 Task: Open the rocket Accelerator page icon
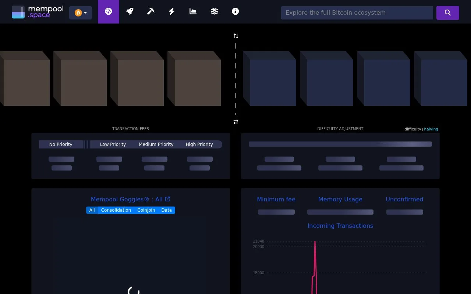tap(130, 11)
